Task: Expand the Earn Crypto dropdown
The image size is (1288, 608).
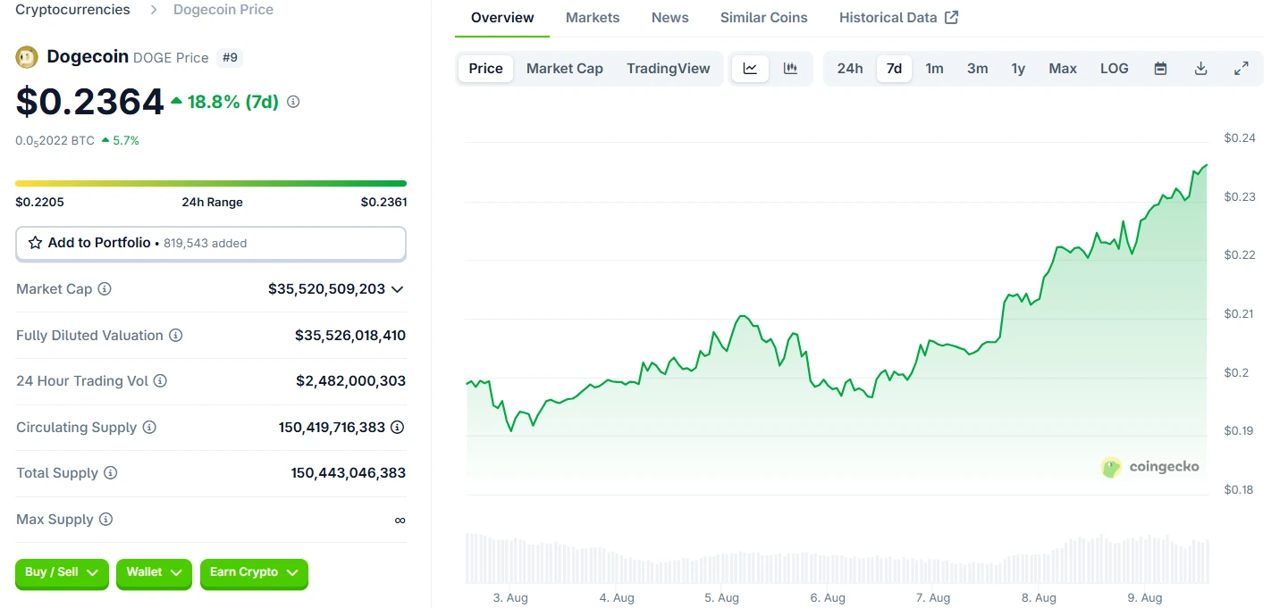Action: pyautogui.click(x=254, y=574)
